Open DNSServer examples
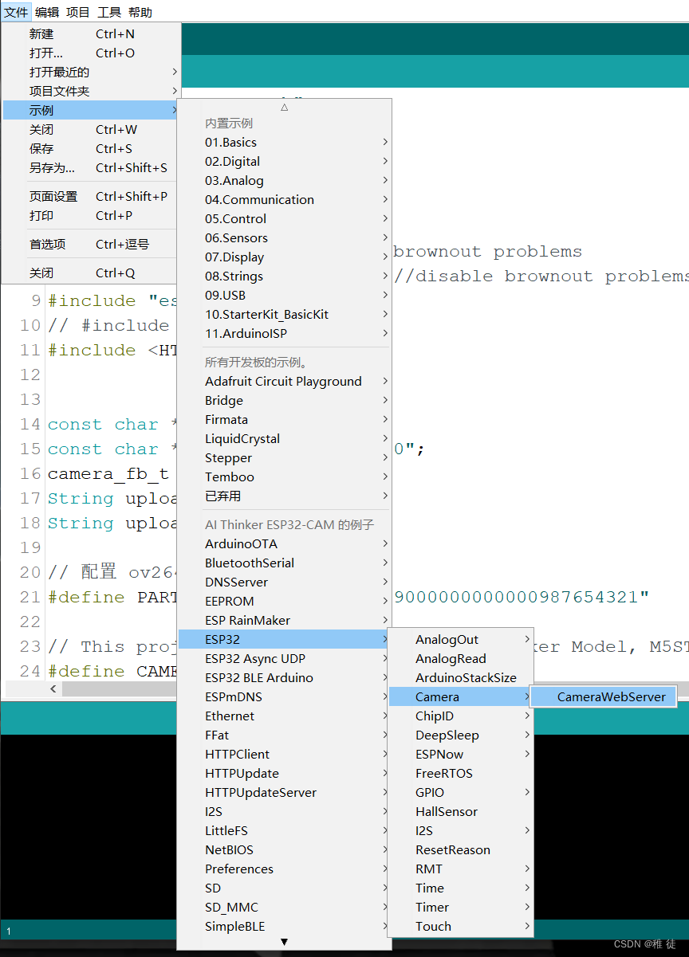Screen dimensions: 689x957 click(284, 582)
